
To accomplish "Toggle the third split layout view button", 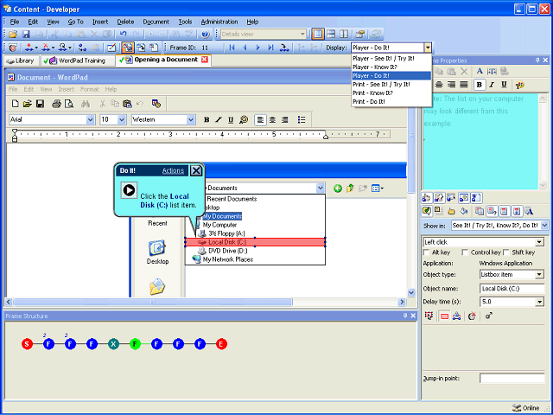I will [344, 35].
